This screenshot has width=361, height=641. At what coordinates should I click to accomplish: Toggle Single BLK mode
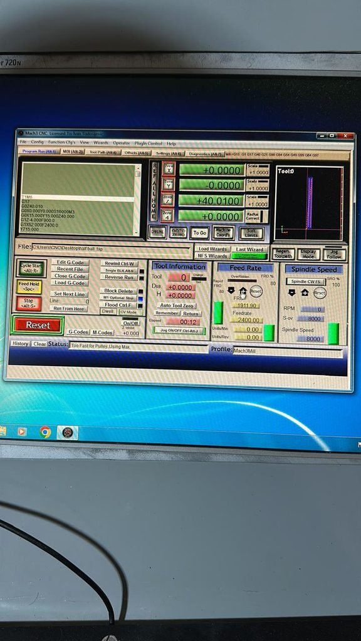pos(118,270)
